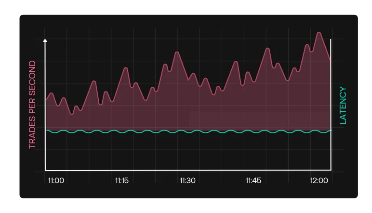Select the LATENCY axis label
Screen dimensions: 372x213
point(343,105)
